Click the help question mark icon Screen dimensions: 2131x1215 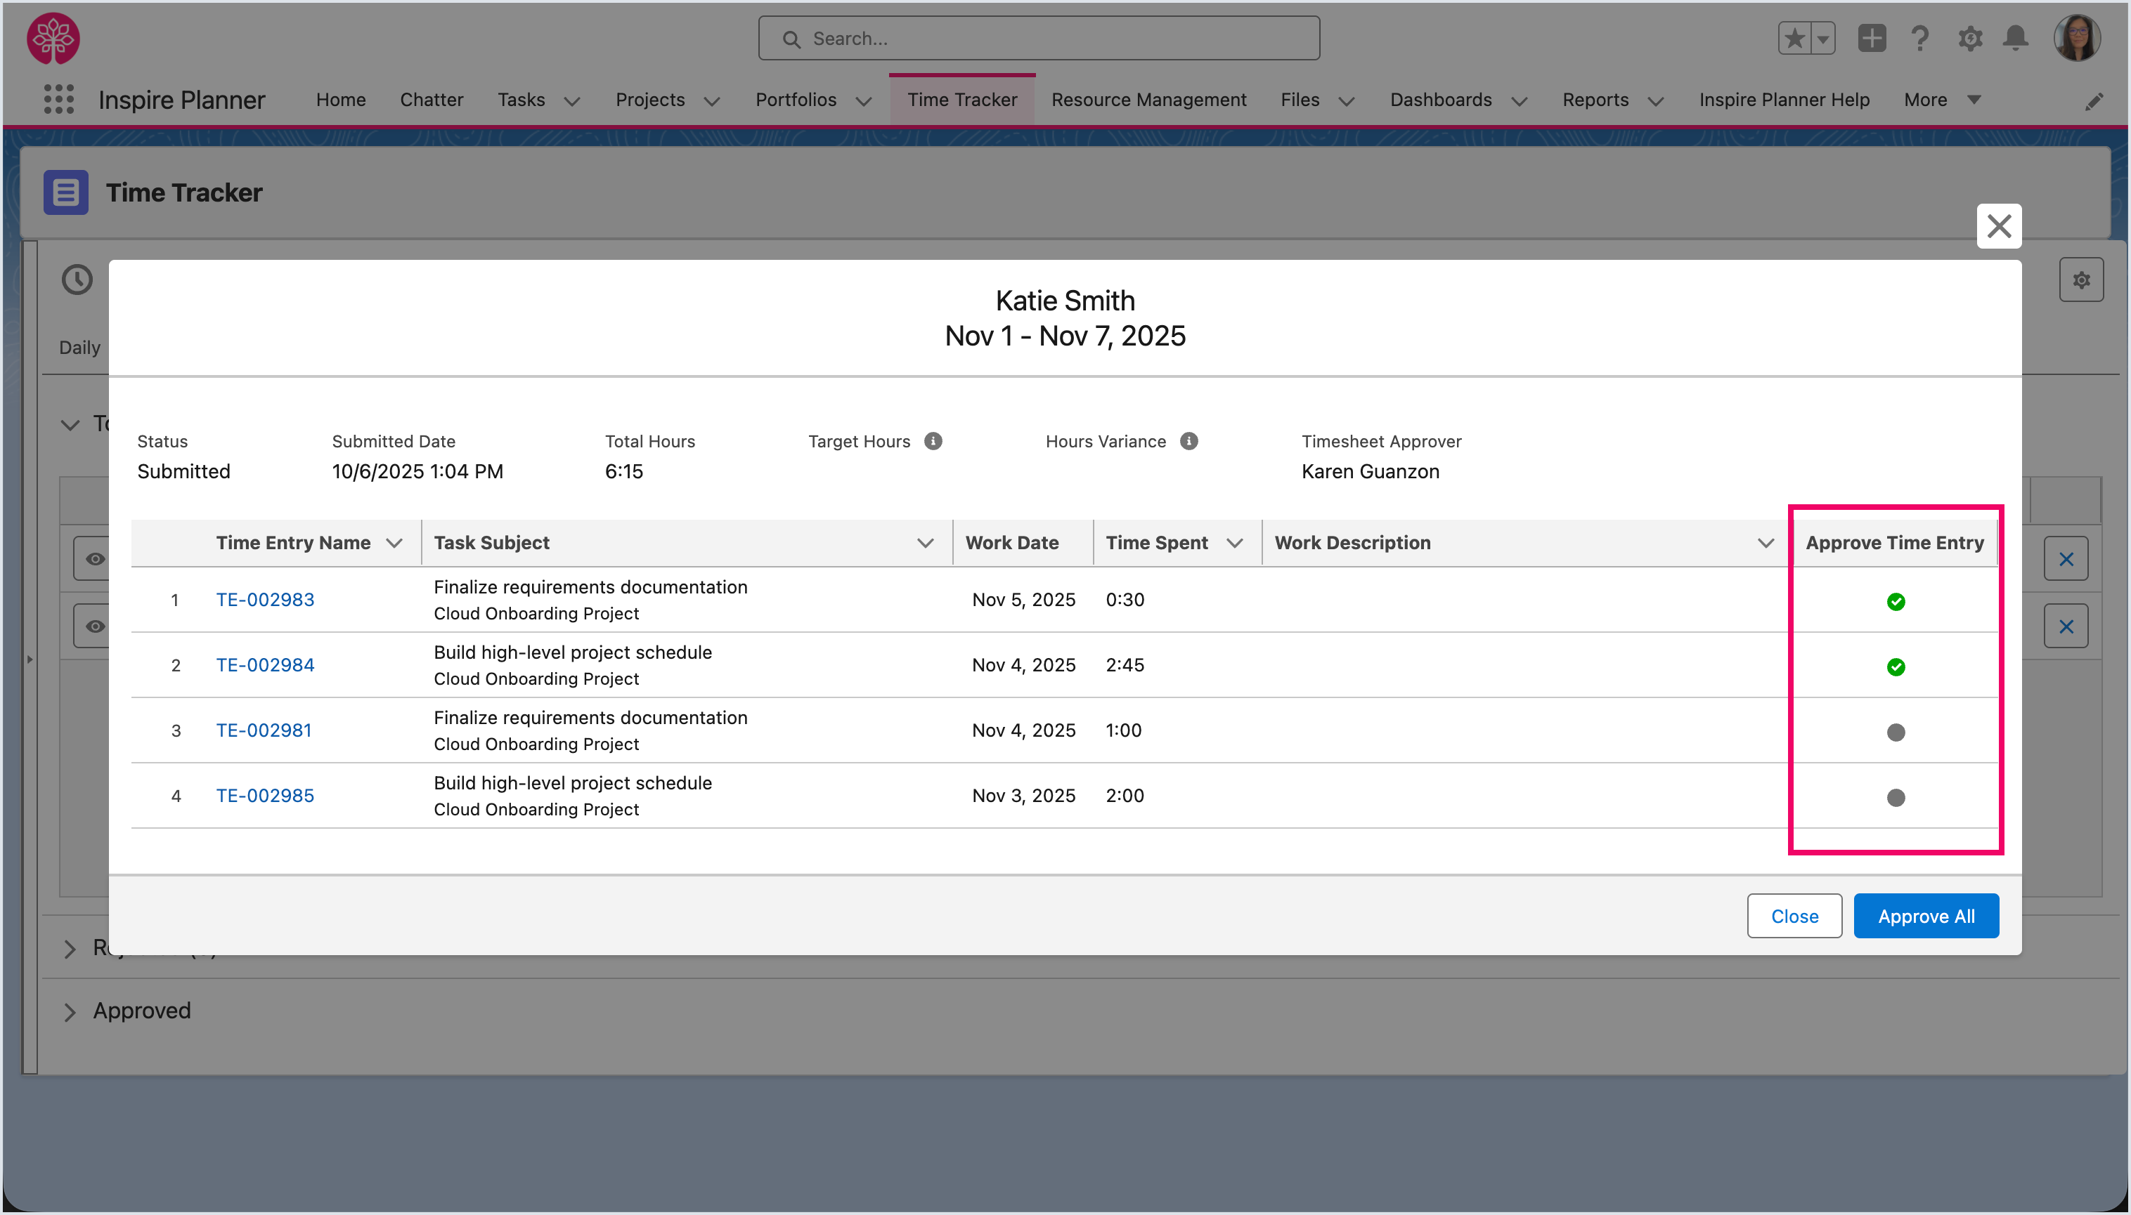(x=1919, y=39)
